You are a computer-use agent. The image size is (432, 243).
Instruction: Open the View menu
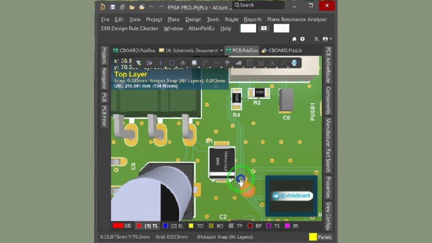[134, 19]
